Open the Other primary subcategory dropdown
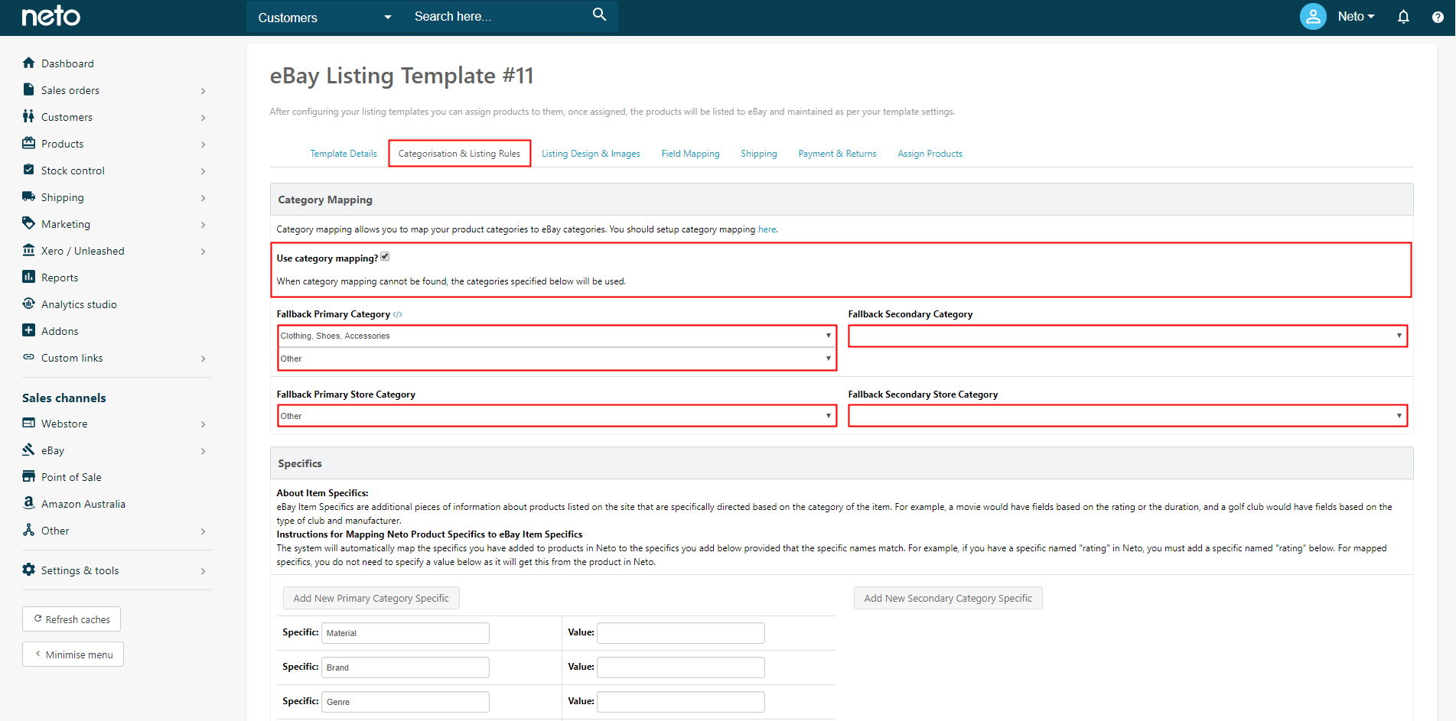This screenshot has width=1456, height=721. click(556, 359)
